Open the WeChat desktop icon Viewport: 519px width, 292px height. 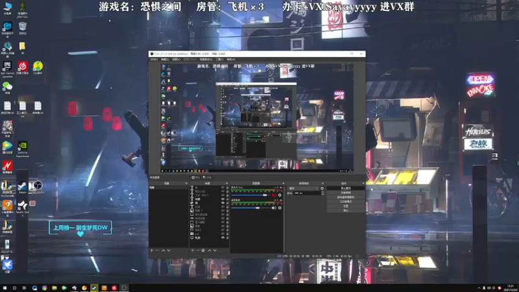coord(7,88)
